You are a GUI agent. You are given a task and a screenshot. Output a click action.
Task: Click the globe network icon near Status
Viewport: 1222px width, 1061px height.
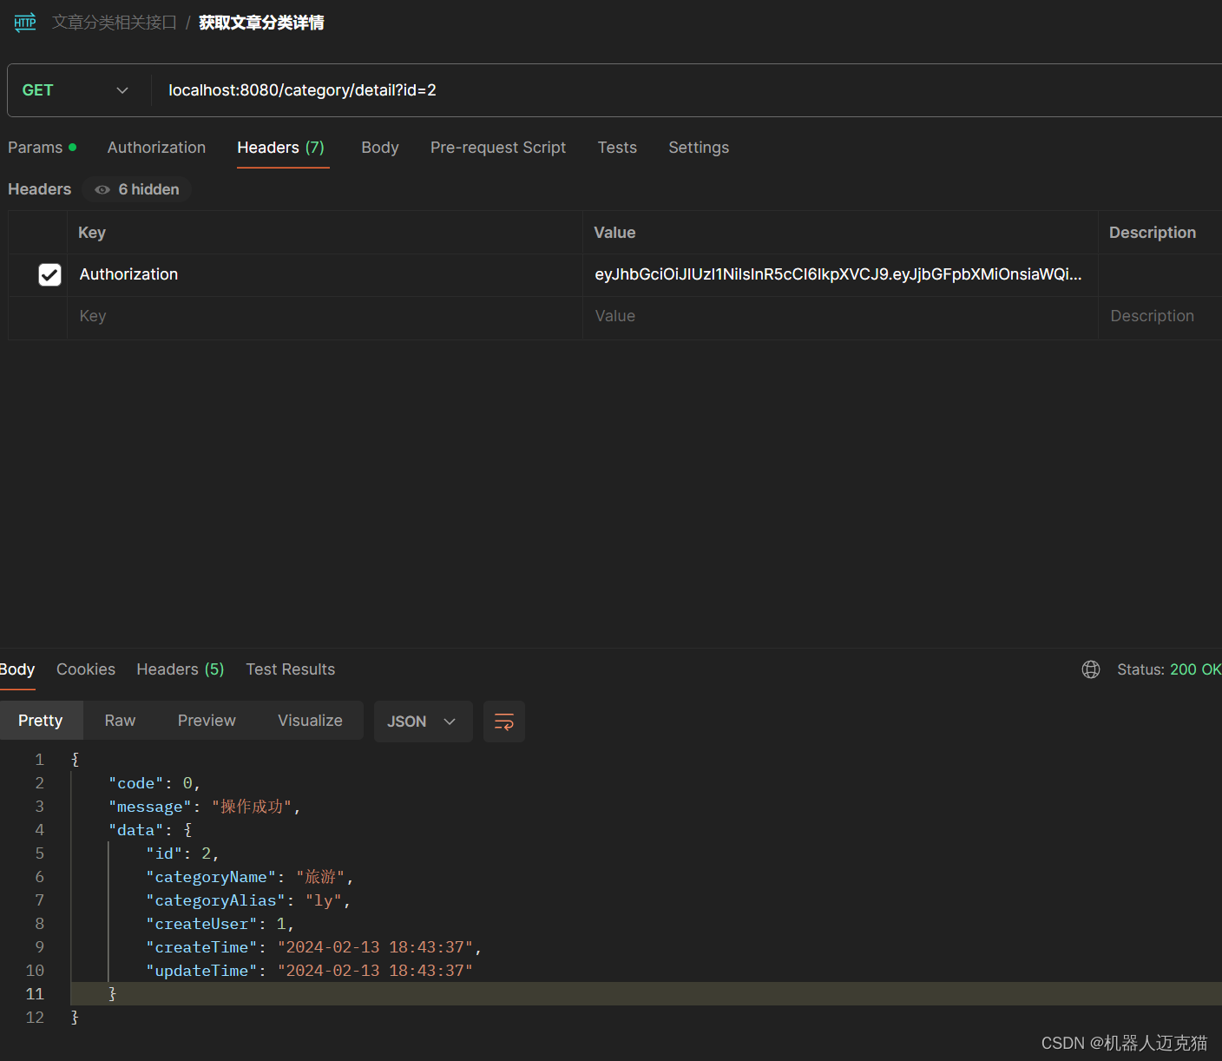coord(1091,669)
